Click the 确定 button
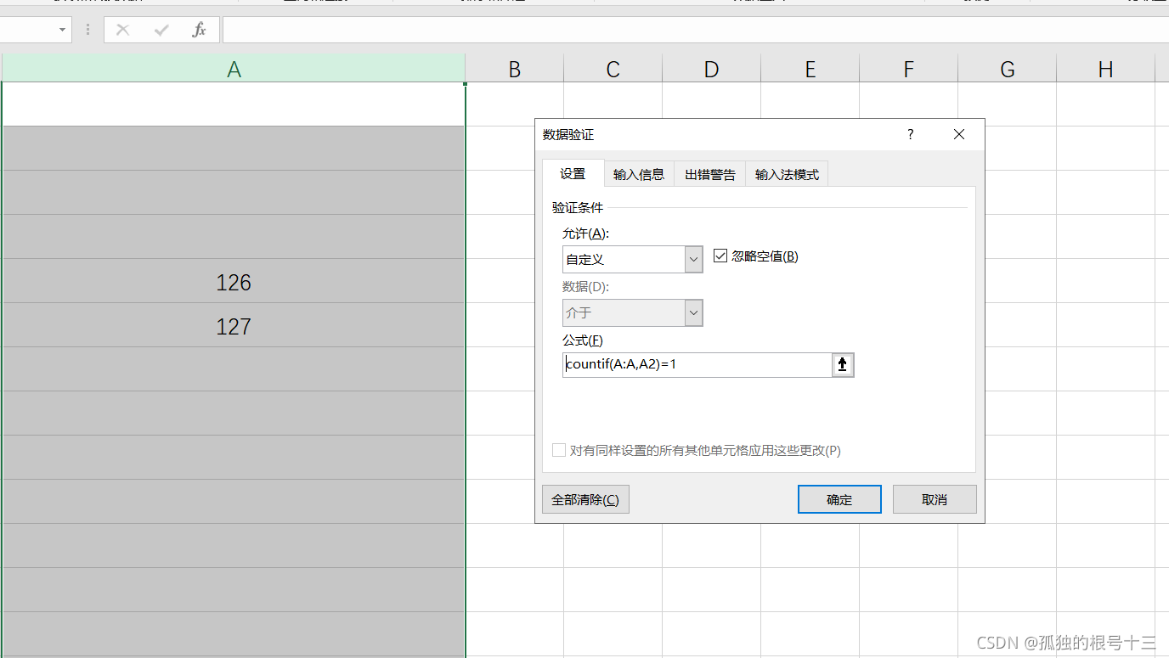The image size is (1169, 658). (839, 499)
